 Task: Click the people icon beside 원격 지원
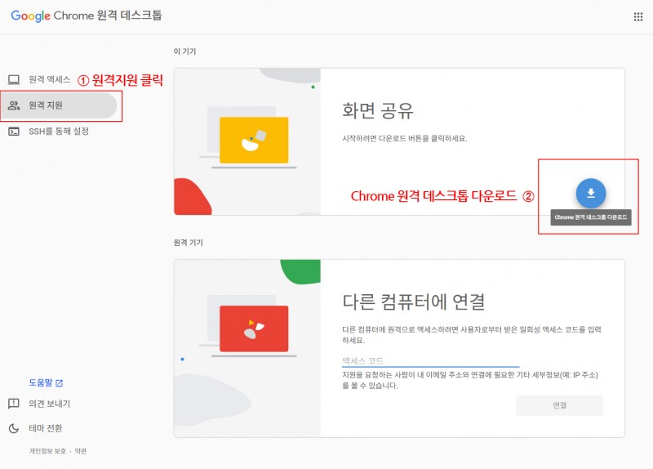pos(14,105)
